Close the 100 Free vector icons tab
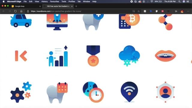 [72, 6]
